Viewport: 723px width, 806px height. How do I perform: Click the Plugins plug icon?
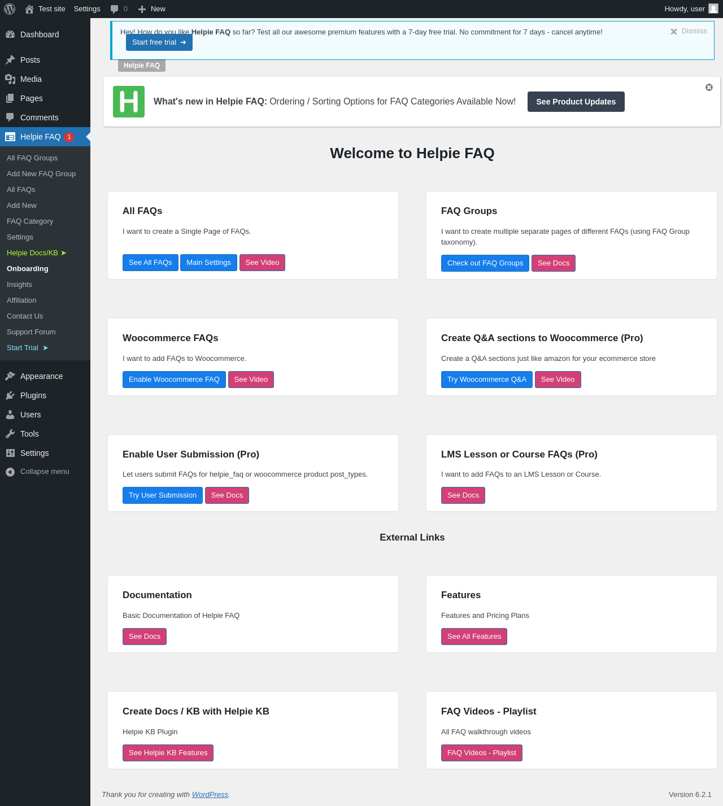(x=10, y=395)
